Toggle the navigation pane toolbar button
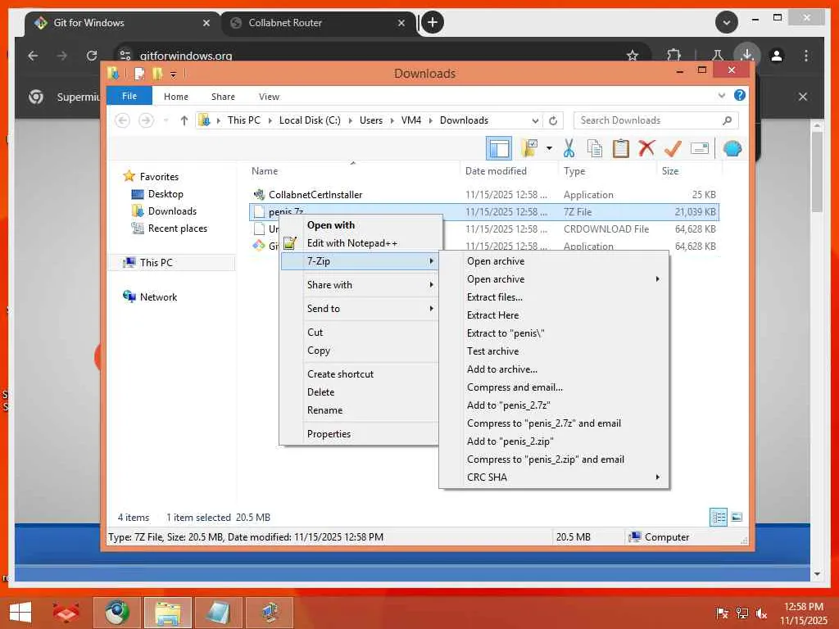Screen dimensions: 839x629 point(499,148)
